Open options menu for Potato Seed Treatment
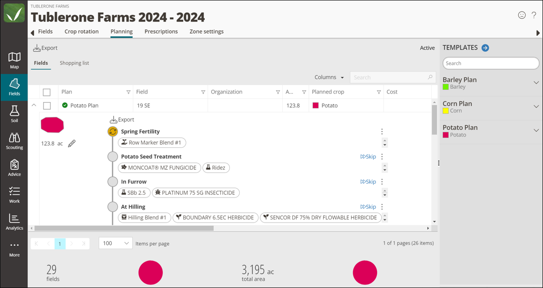This screenshot has width=543, height=288. point(382,156)
